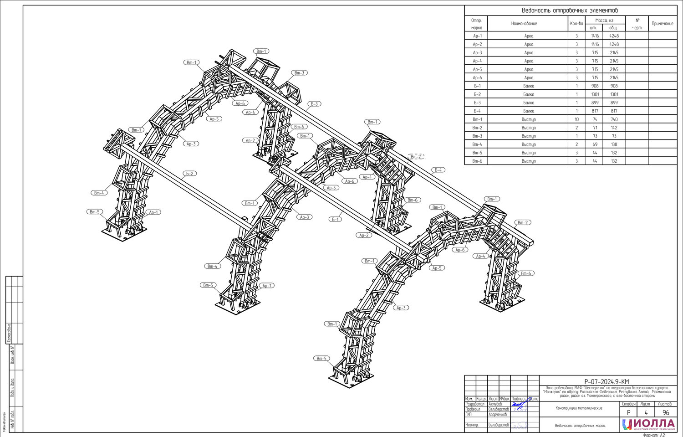The width and height of the screenshot is (683, 437).
Task: Click the total mass value 1301 for Б-2
Action: [x=614, y=94]
